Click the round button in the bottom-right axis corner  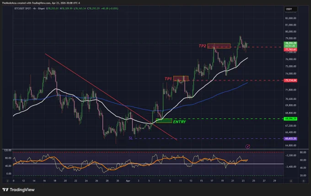click(304, 181)
